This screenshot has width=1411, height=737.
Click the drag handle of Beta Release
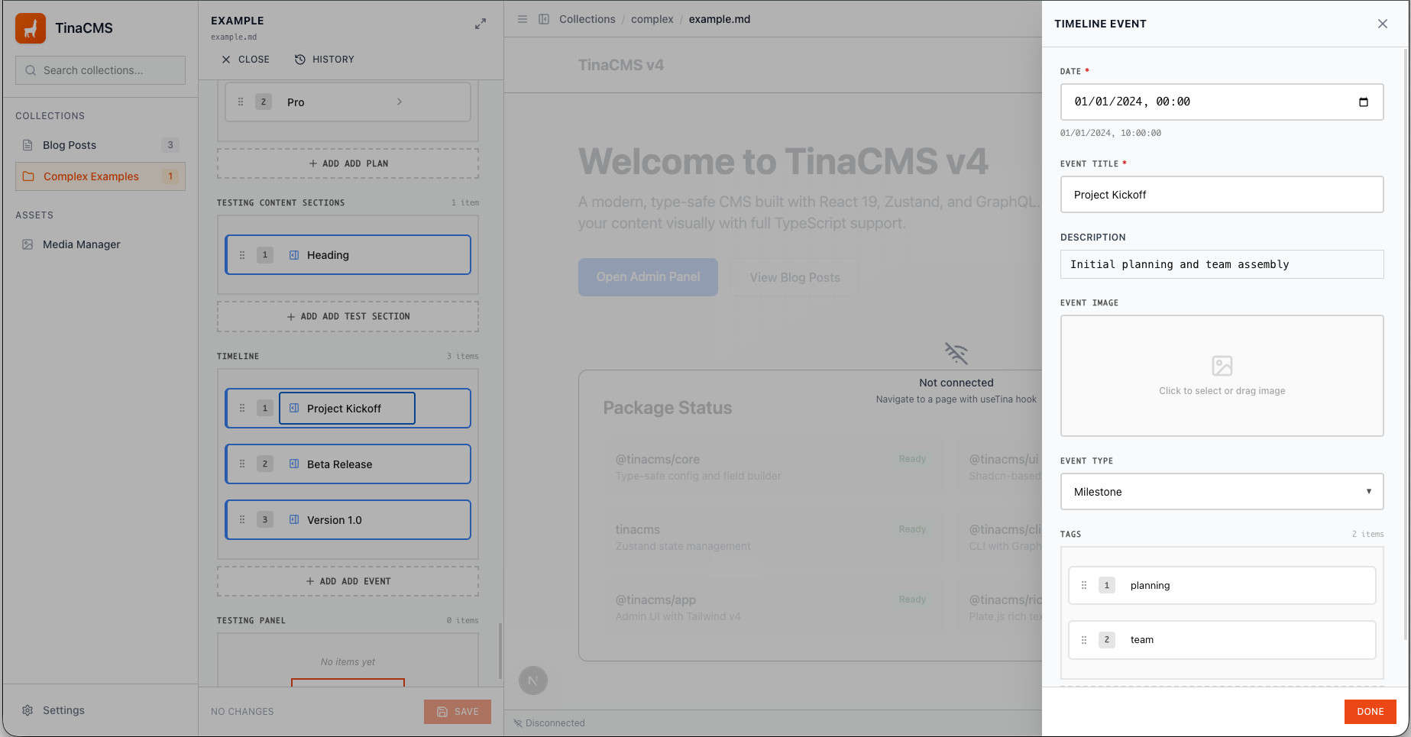tap(242, 464)
